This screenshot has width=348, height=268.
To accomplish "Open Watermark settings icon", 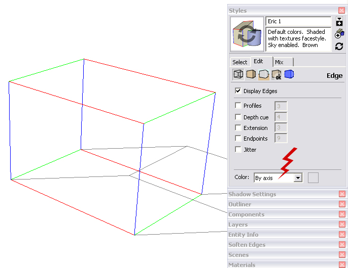I will (276, 74).
